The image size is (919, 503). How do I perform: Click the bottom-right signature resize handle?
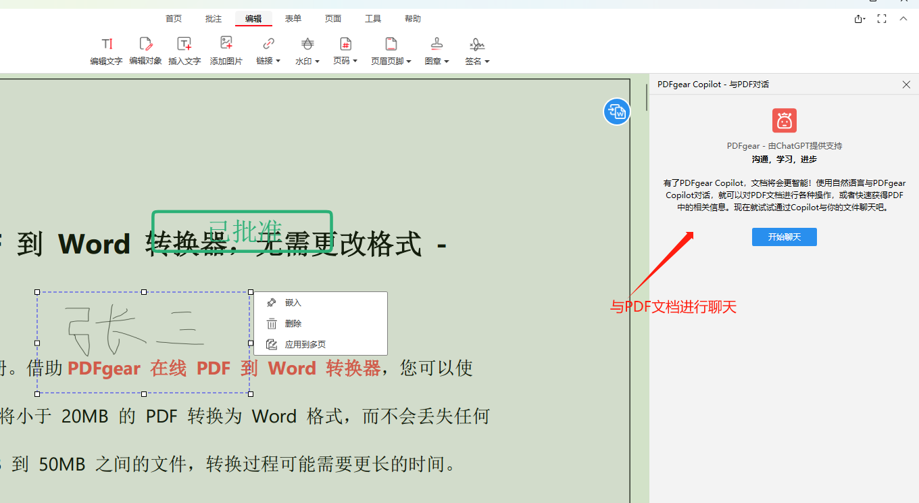(251, 393)
